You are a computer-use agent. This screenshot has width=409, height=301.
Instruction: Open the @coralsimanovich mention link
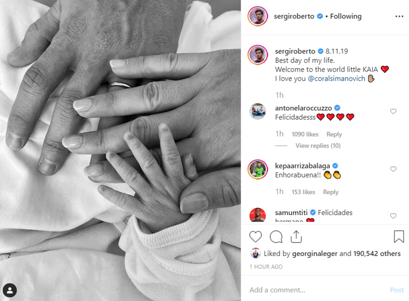click(x=336, y=79)
